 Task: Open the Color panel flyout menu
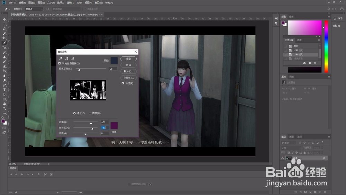pyautogui.click(x=329, y=17)
